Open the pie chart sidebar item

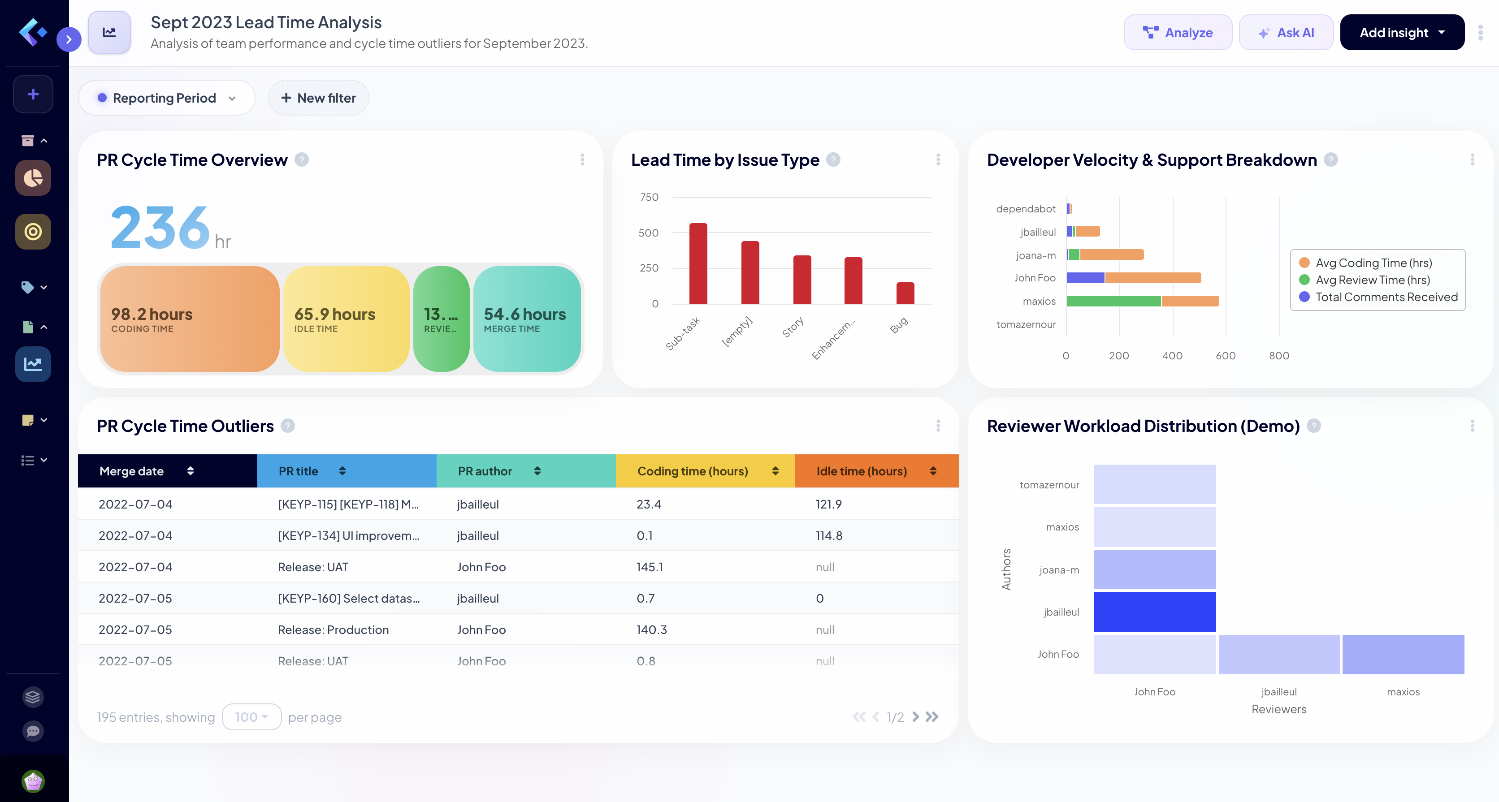pyautogui.click(x=33, y=178)
